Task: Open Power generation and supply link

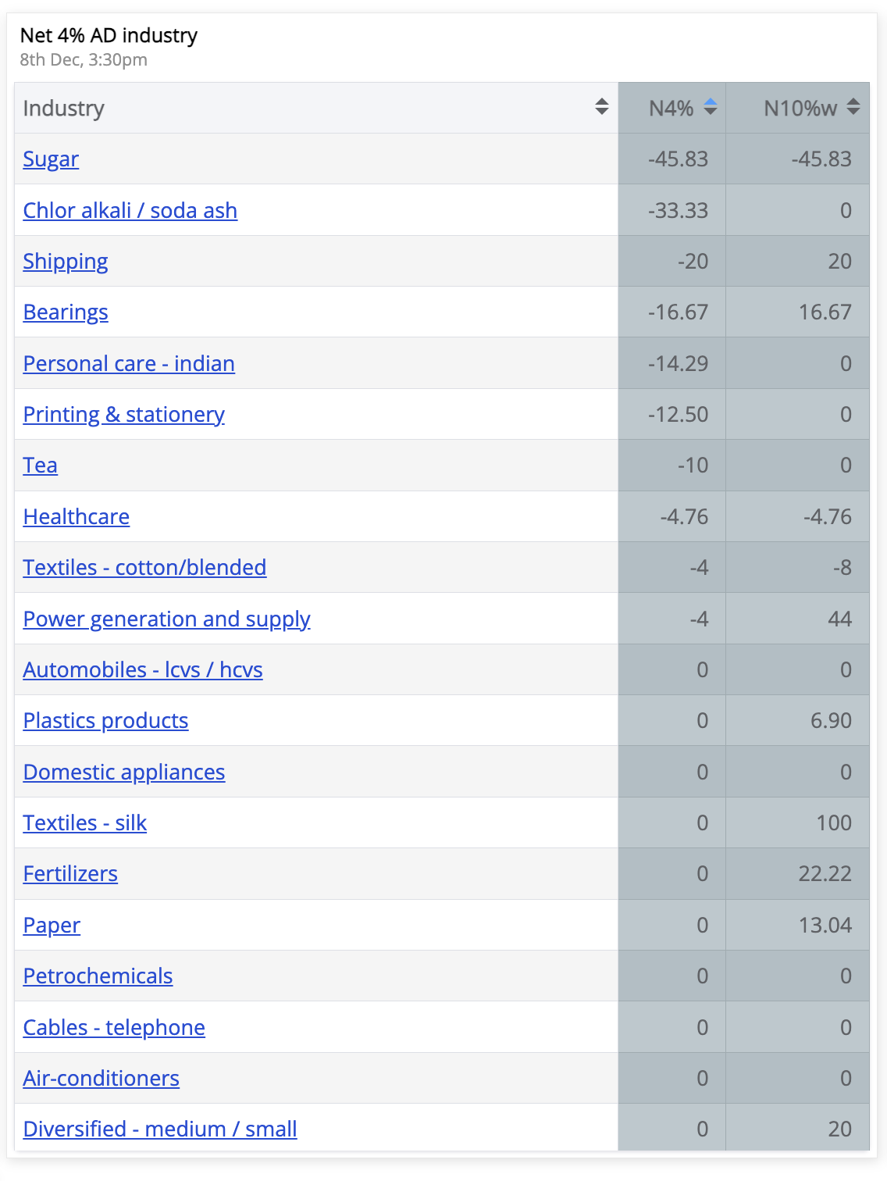Action: (167, 619)
